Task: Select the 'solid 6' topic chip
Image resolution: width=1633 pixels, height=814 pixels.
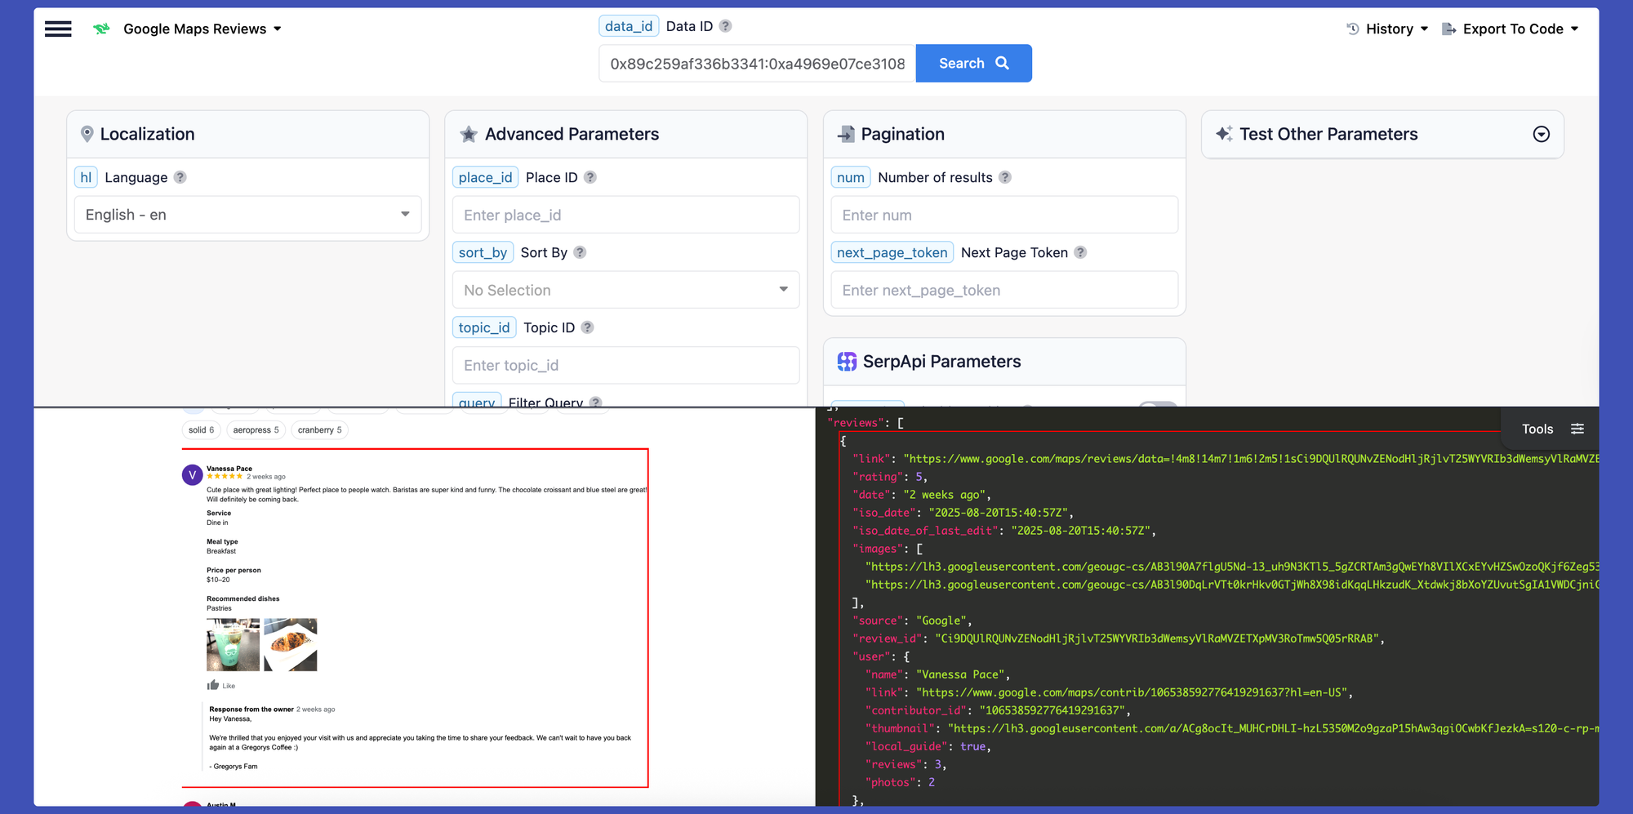Action: 202,429
